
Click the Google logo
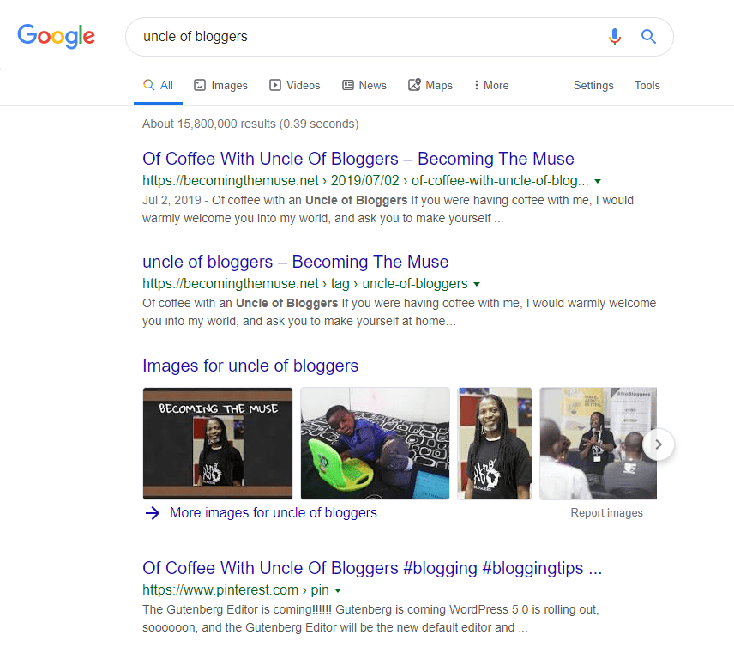56,36
